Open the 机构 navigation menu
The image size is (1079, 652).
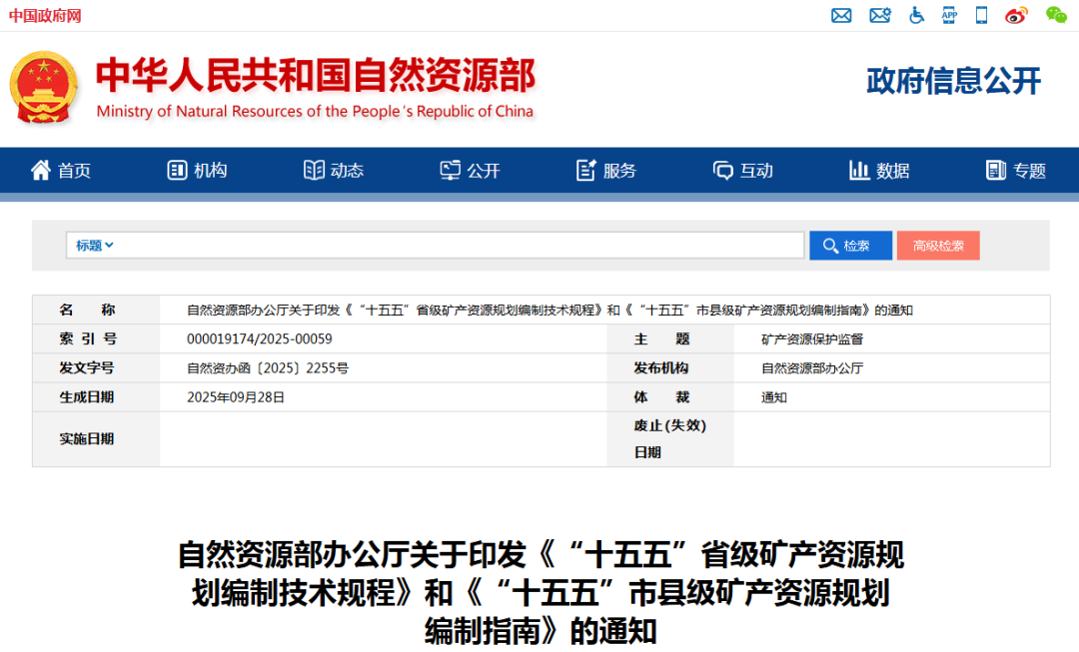(x=198, y=170)
